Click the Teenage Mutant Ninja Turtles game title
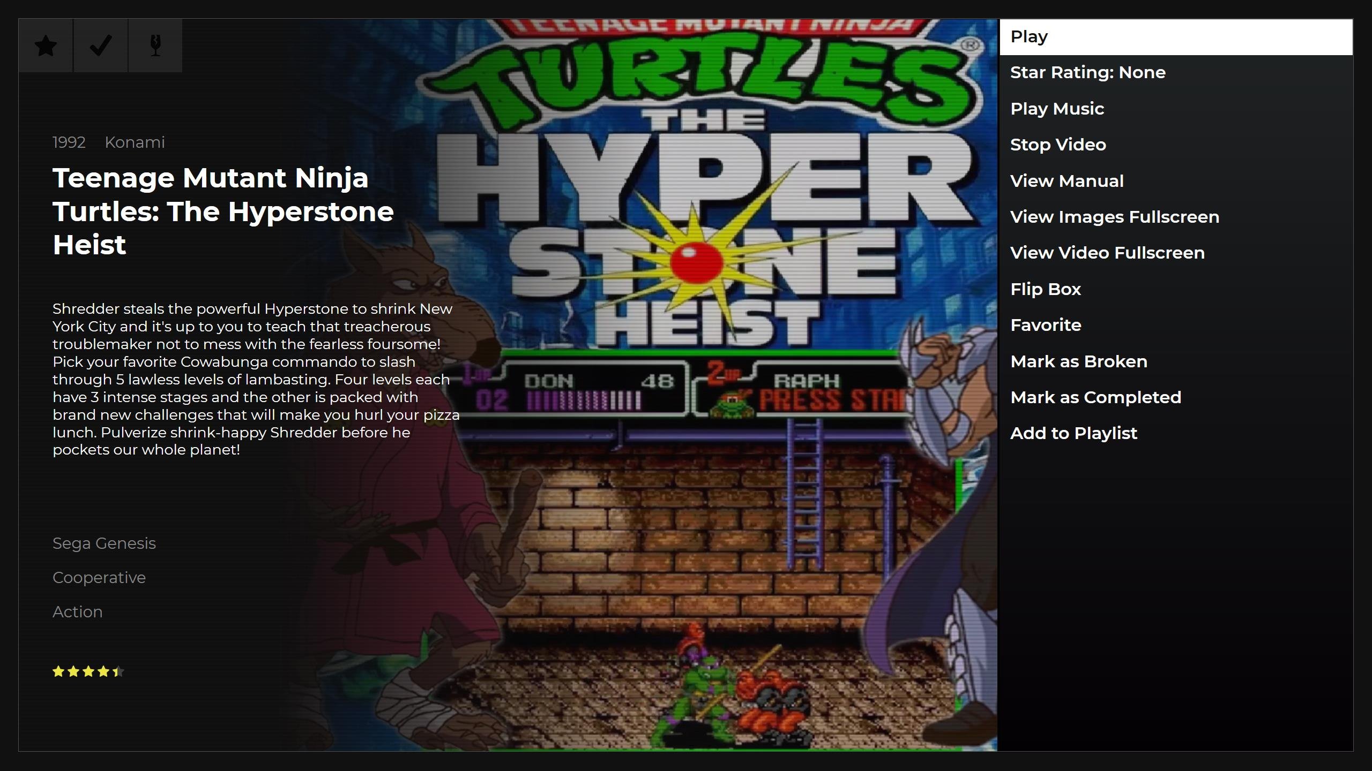The width and height of the screenshot is (1372, 771). [223, 211]
